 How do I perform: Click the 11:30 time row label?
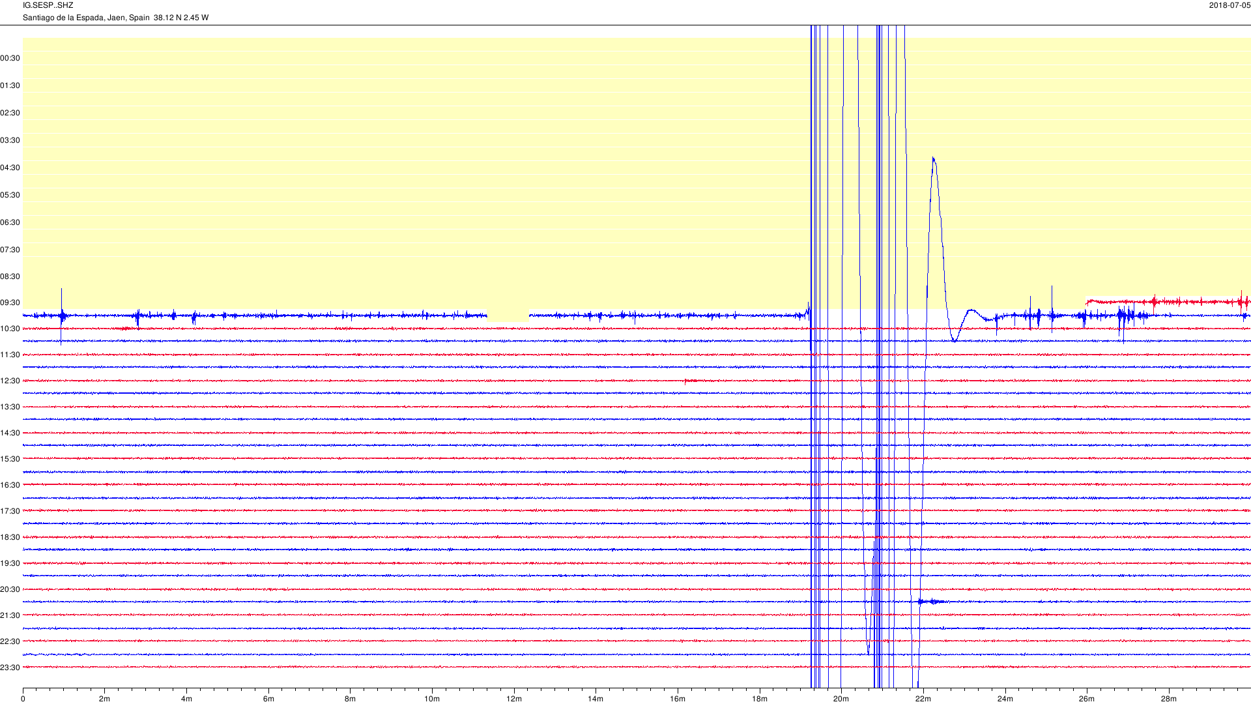point(10,355)
